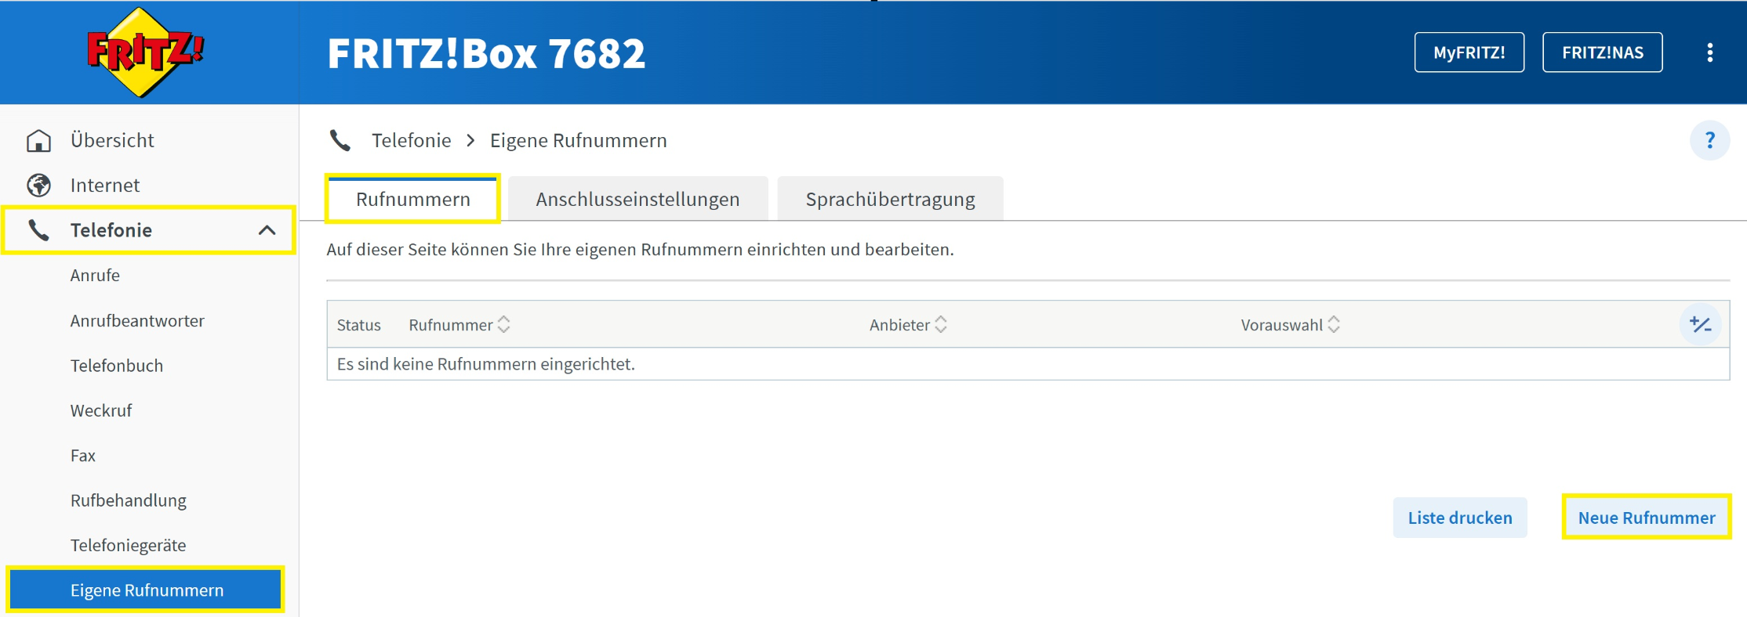Click Eigene Rufnummern breadcrumb text
This screenshot has width=1747, height=617.
[579, 140]
